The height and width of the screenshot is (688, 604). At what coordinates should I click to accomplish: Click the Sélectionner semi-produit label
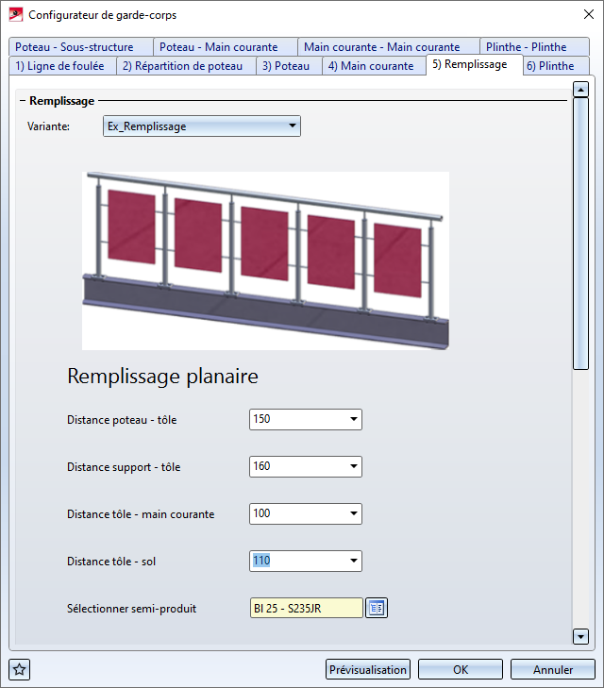tap(131, 609)
